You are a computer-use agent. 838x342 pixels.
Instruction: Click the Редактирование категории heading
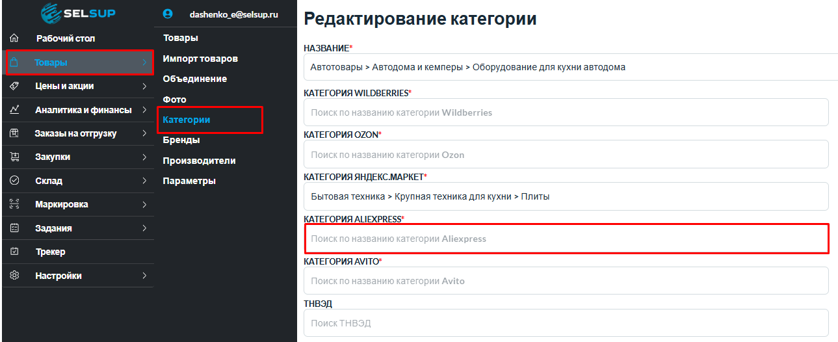coord(420,19)
